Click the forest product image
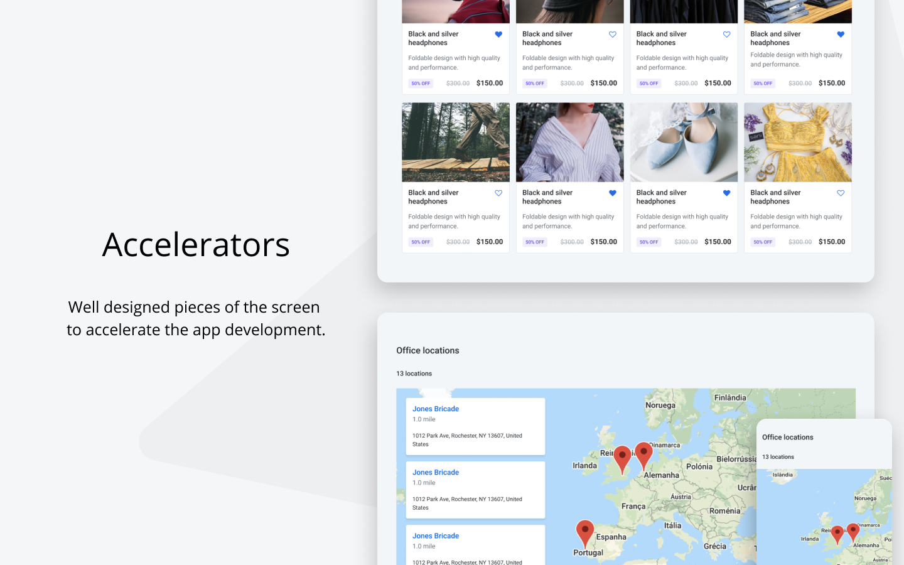 tap(455, 142)
